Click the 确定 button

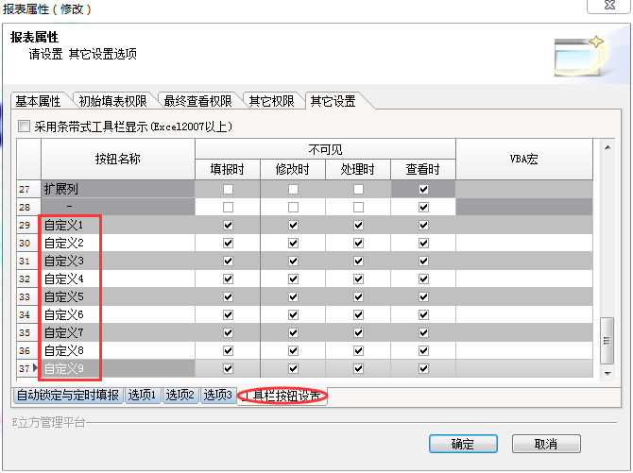pos(462,444)
